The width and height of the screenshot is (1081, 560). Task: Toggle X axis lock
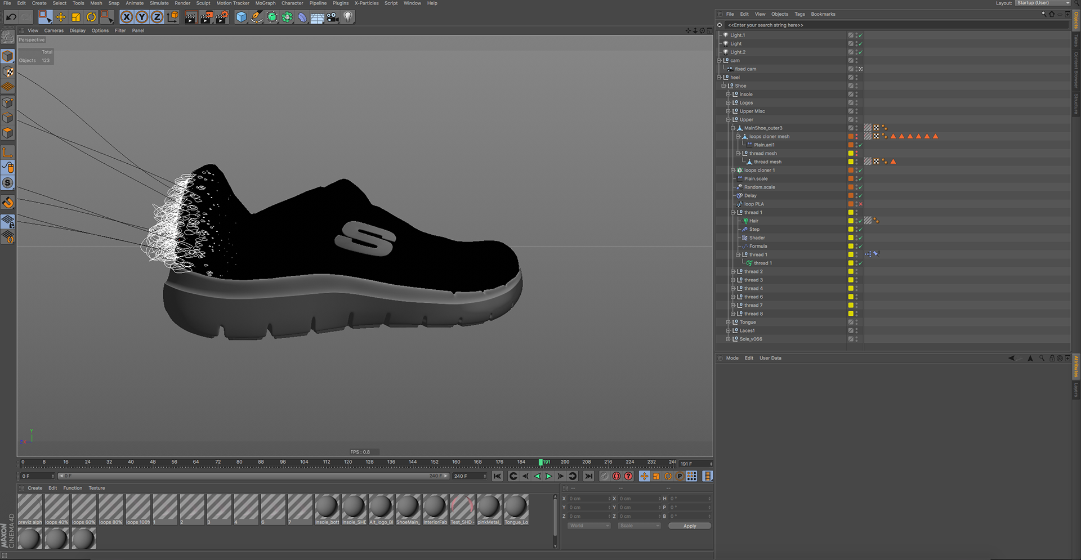127,17
